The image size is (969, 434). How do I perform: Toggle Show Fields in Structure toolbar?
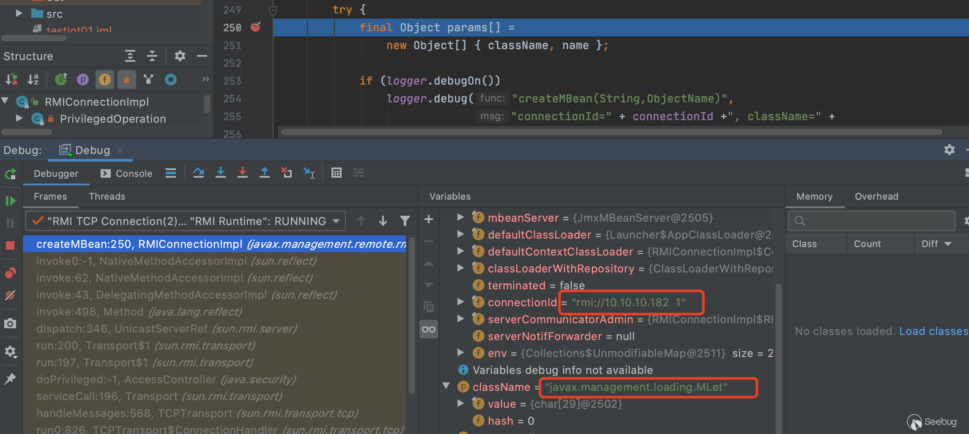105,80
